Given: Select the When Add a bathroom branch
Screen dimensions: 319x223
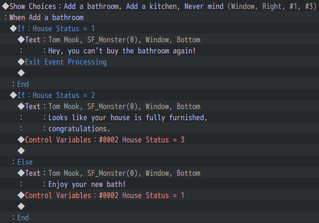Looking at the screenshot, I should [159, 17].
